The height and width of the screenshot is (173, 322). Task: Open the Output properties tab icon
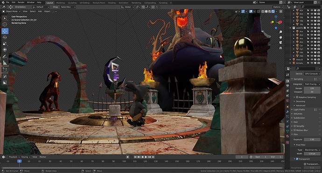tap(288, 86)
